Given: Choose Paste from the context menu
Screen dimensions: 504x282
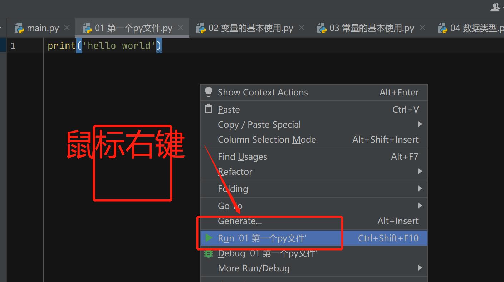Looking at the screenshot, I should point(314,109).
